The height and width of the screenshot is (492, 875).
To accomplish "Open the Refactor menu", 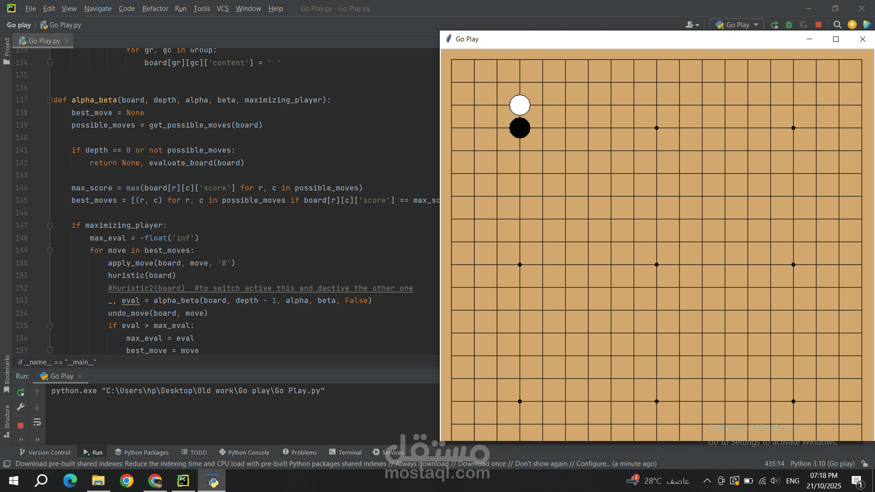I will (155, 9).
